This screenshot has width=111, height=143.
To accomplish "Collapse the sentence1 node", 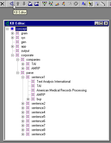I will [23, 77].
